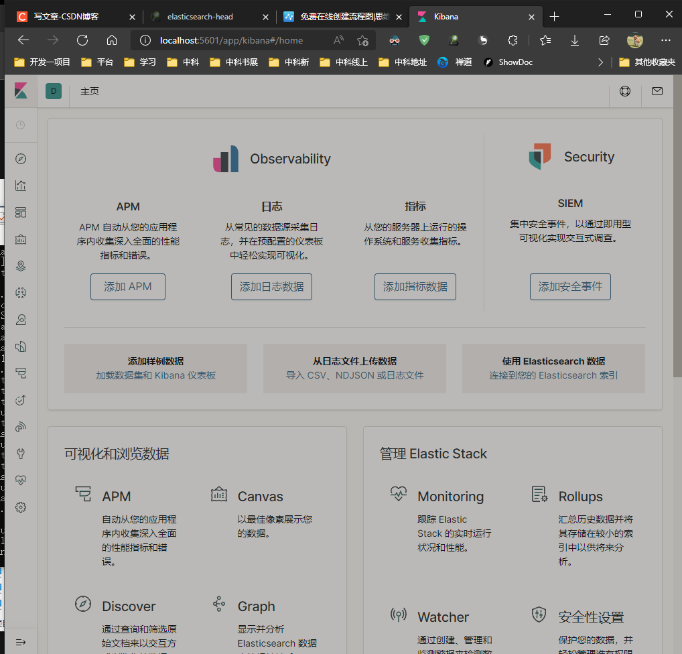This screenshot has height=654, width=682.
Task: Open 禅道 bookmark
Action: click(x=455, y=62)
